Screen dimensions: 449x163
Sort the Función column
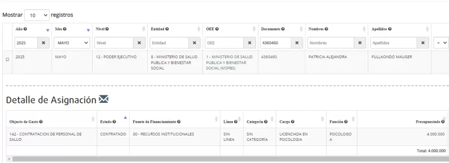point(353,119)
